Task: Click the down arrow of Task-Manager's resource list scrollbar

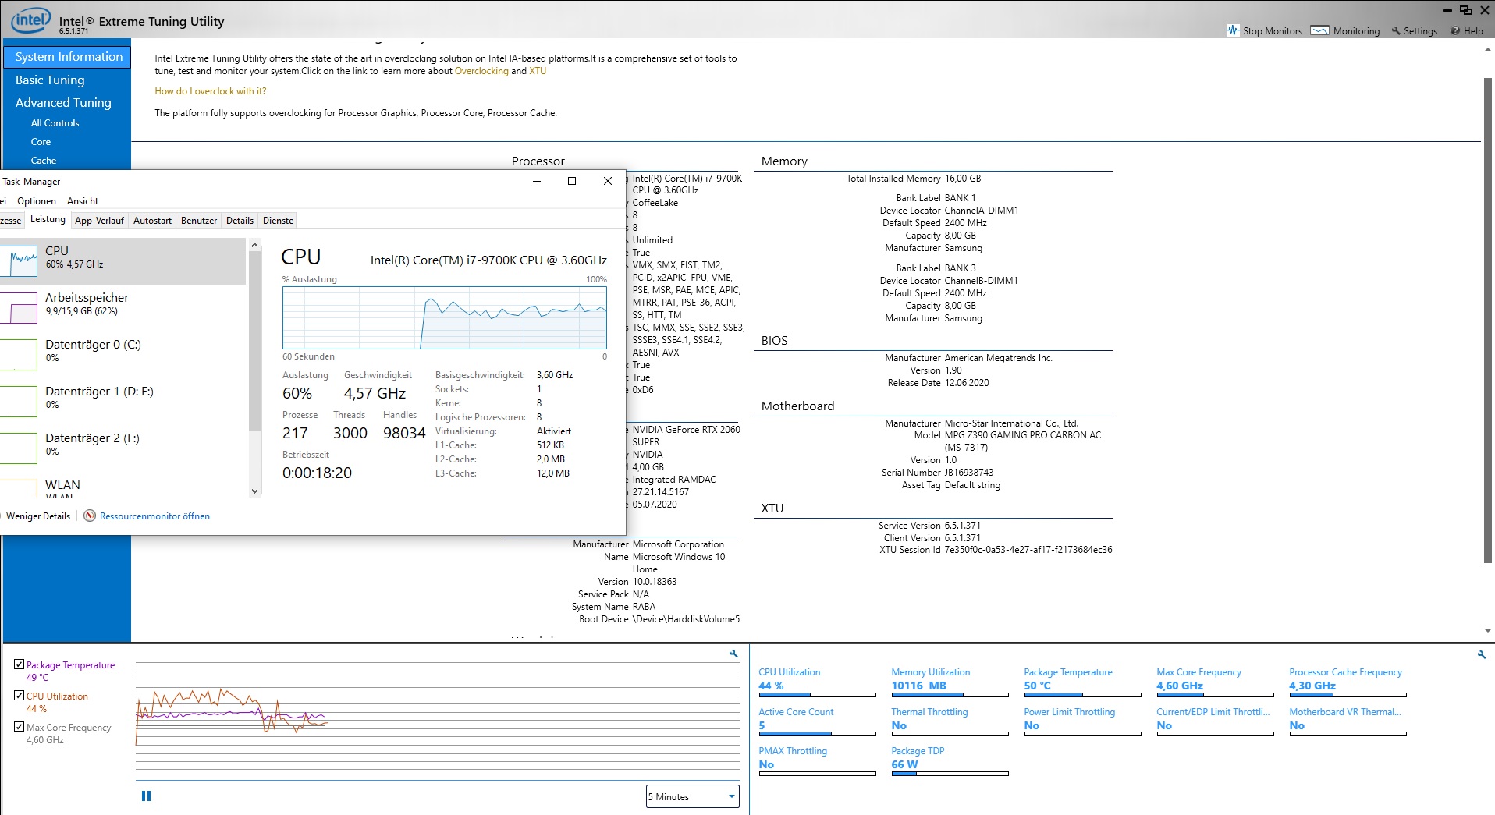Action: [254, 491]
